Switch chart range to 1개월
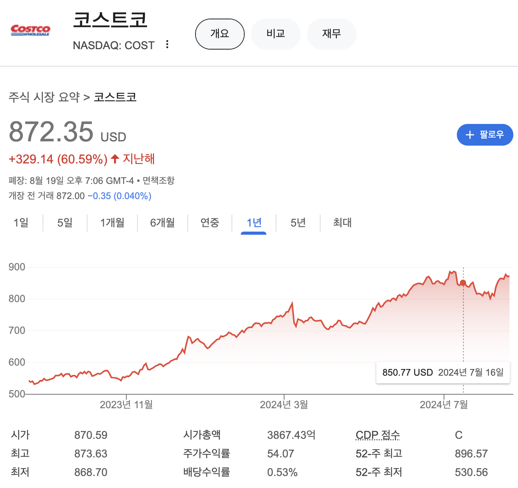 (112, 223)
